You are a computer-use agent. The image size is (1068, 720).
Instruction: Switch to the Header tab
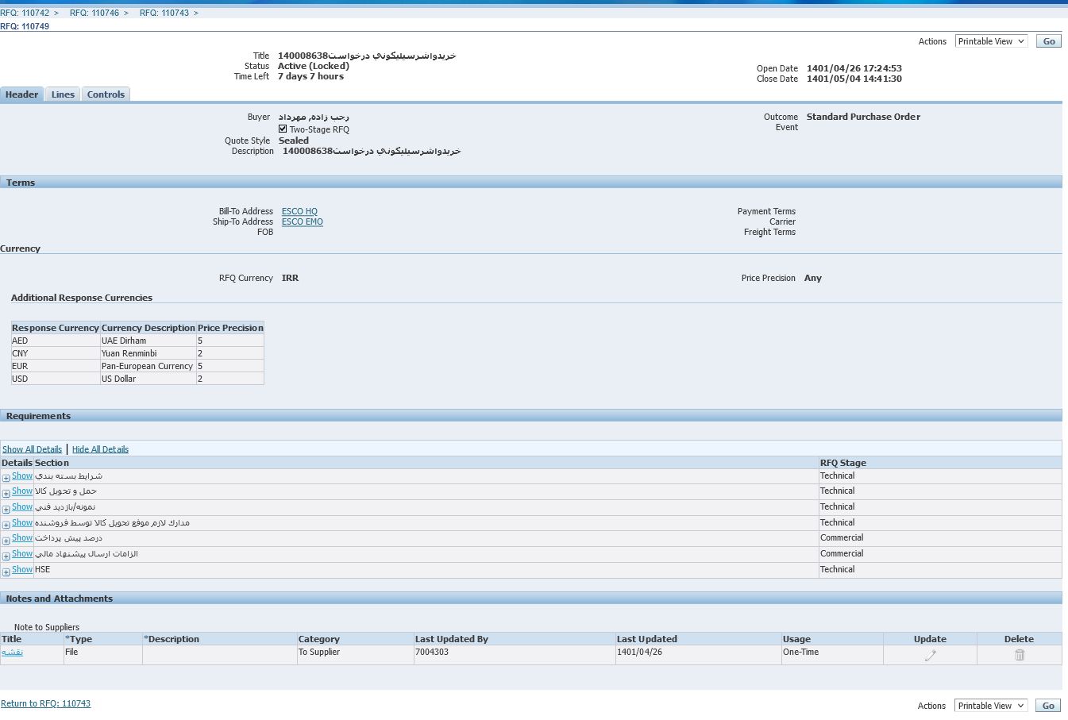coord(21,94)
